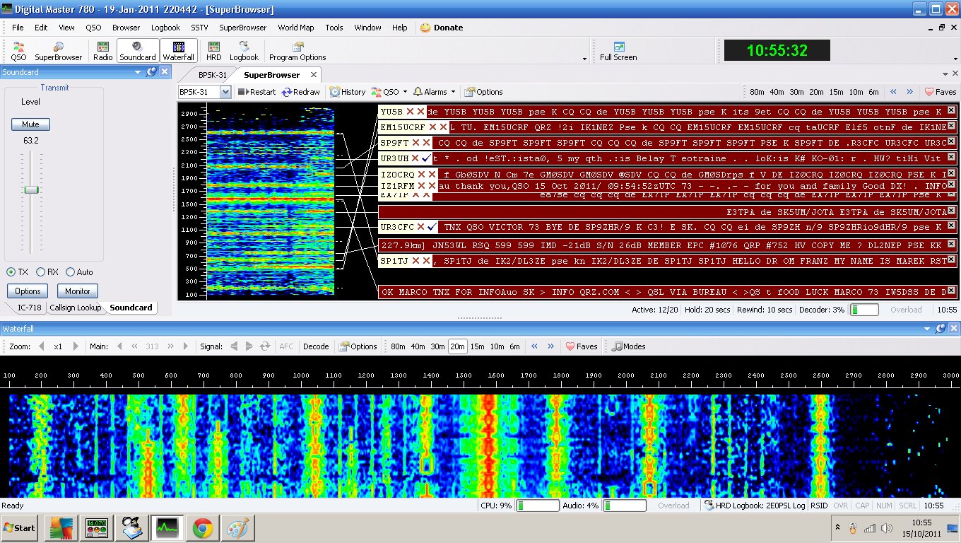Click the CPU usage progress bar

(538, 506)
